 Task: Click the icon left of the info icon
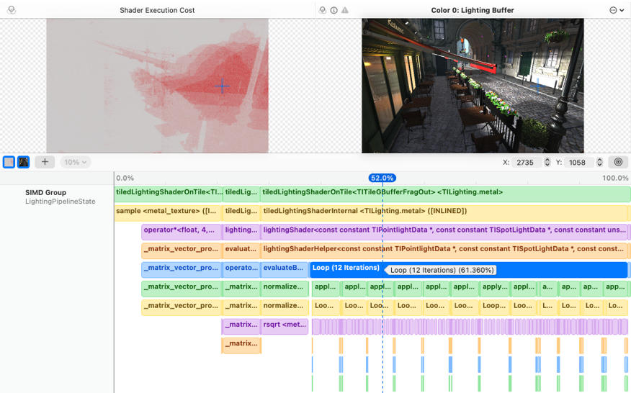click(x=323, y=10)
